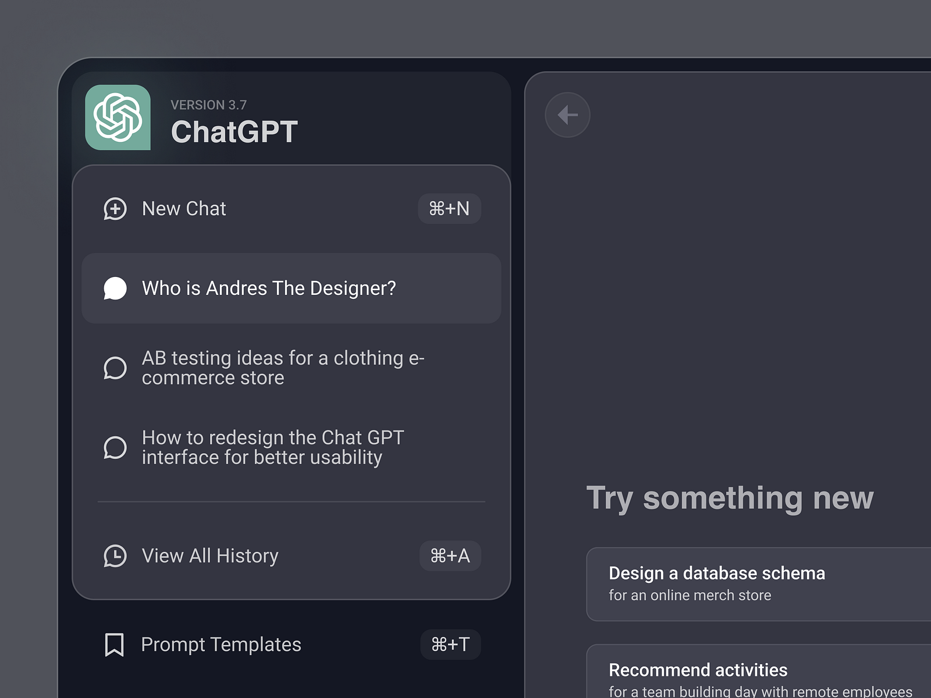The image size is (931, 698).
Task: Click the chat icon beside AB testing conversation
Action: [115, 368]
